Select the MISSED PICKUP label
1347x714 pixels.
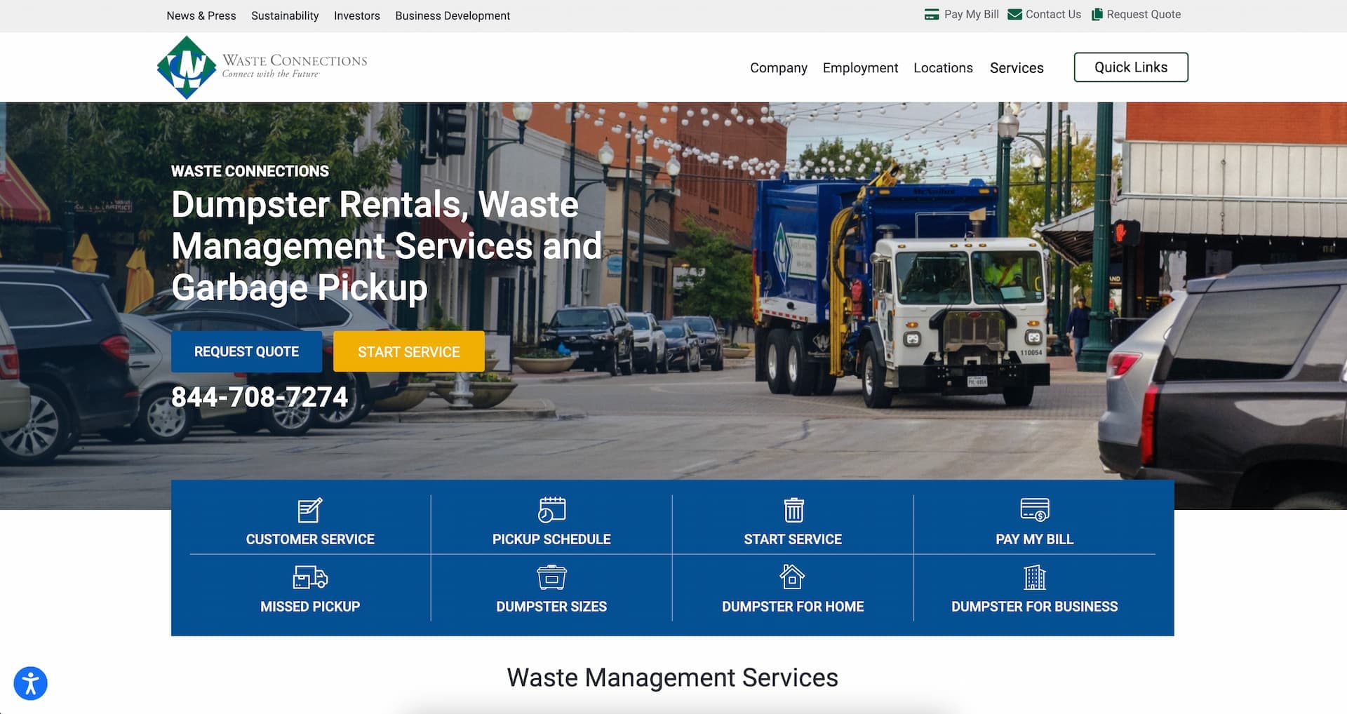310,607
